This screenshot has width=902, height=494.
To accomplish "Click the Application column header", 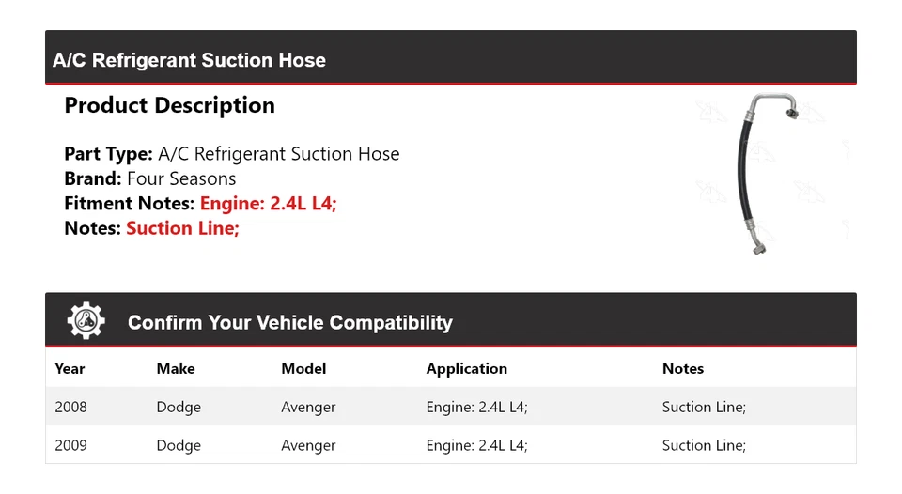I will 466,369.
